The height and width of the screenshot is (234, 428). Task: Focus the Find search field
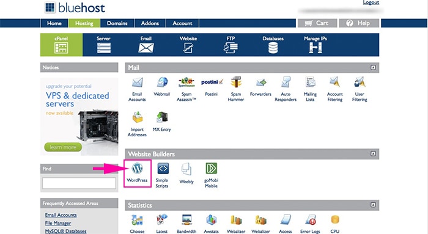[x=79, y=183]
